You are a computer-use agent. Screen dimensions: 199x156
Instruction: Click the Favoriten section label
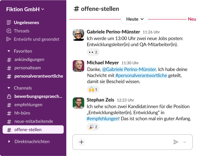[23, 51]
